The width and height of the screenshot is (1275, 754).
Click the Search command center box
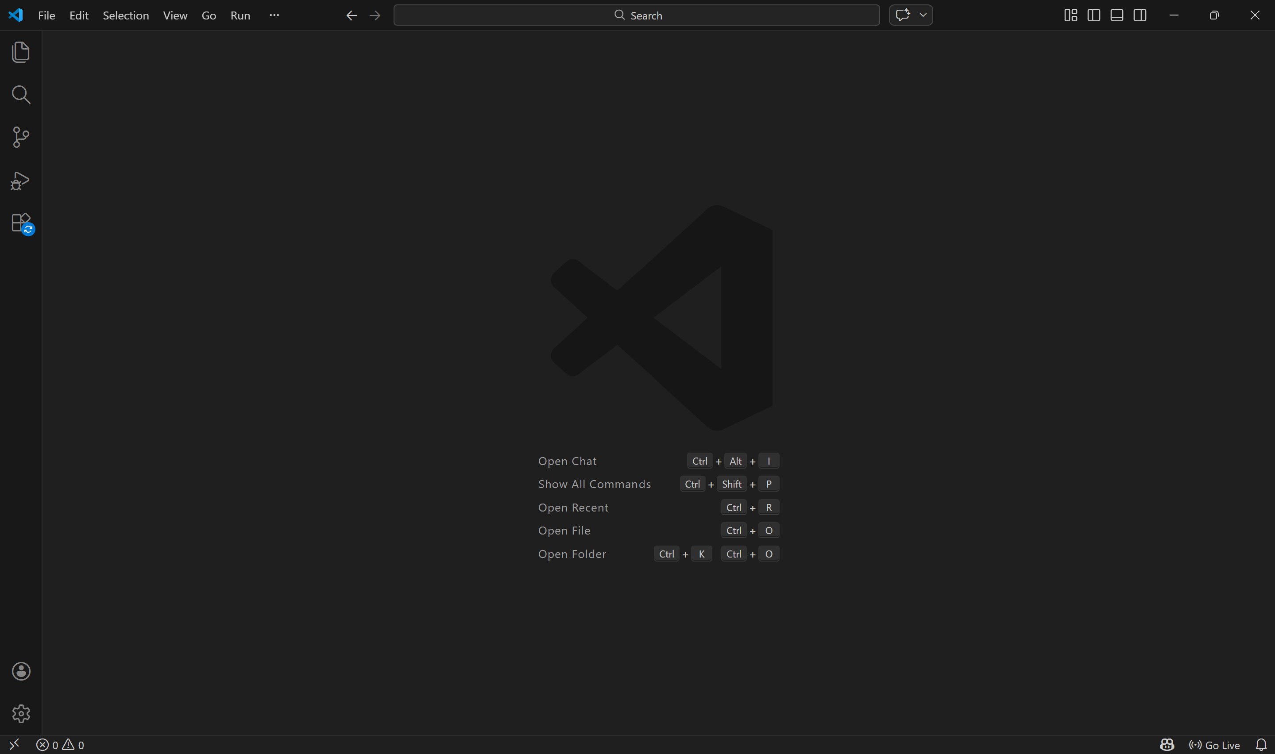point(636,15)
